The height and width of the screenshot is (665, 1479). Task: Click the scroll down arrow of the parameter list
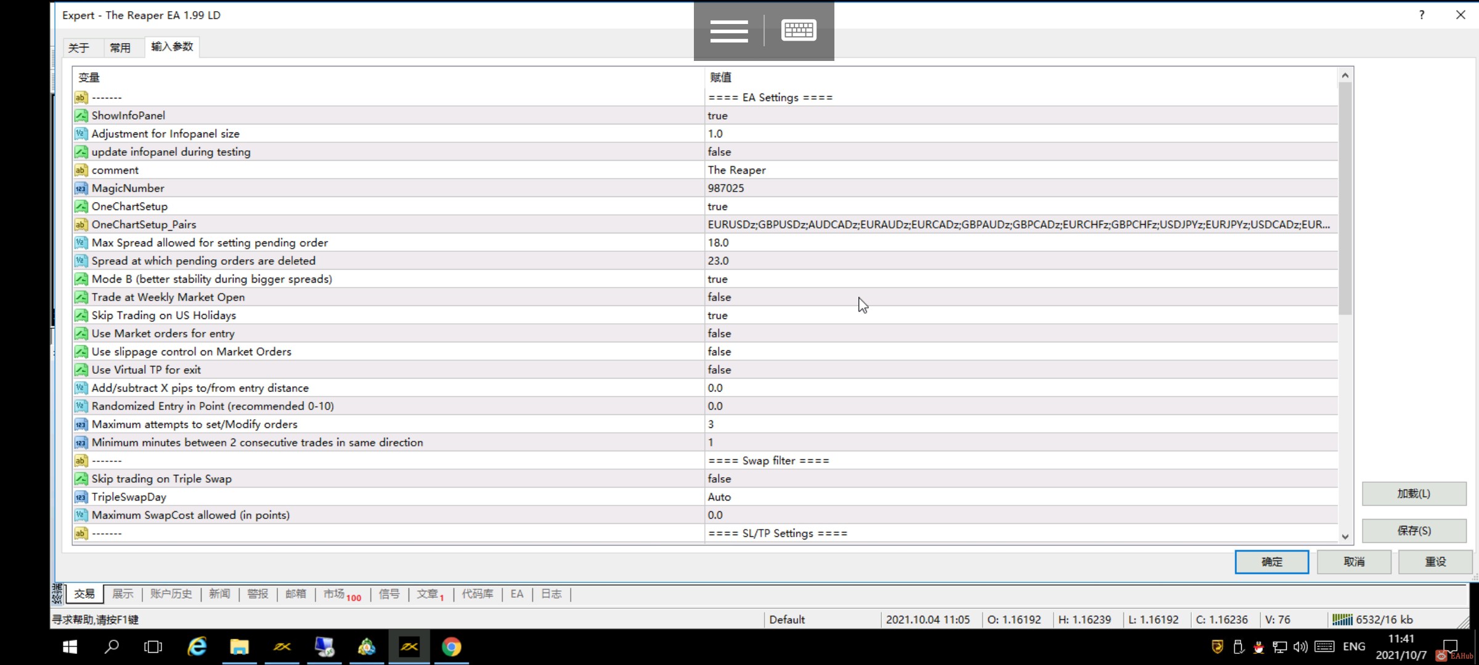click(x=1345, y=536)
